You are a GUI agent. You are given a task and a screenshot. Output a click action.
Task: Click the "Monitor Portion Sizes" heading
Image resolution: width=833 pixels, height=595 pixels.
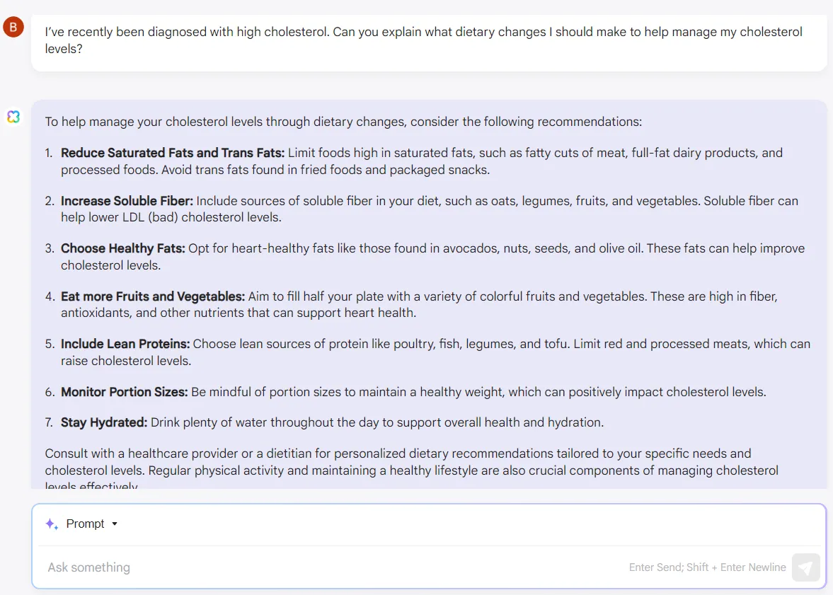pyautogui.click(x=125, y=392)
